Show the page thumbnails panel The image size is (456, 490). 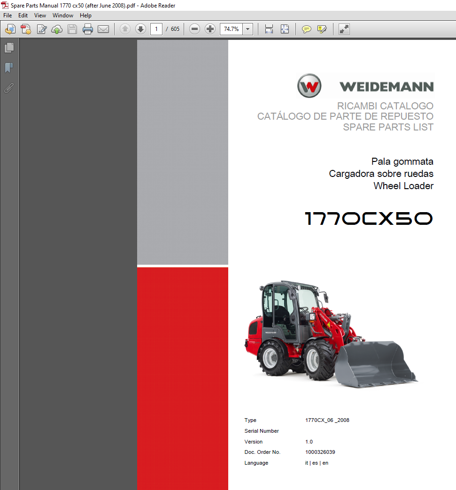pos(9,48)
